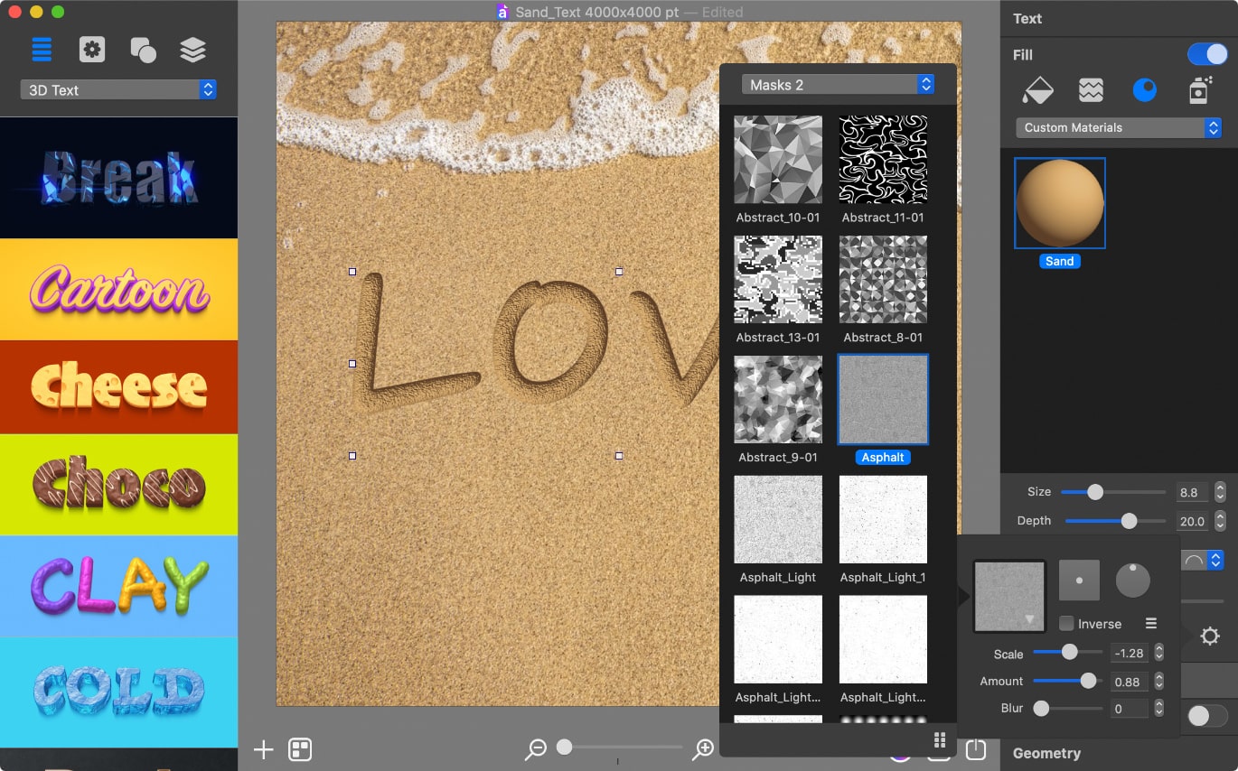Switch to the Layers tab
The image size is (1238, 771).
[193, 50]
